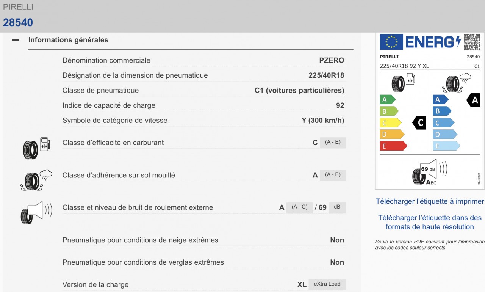Click the fuel pump tyre icon on the label
This screenshot has width=485, height=292.
[x=404, y=83]
